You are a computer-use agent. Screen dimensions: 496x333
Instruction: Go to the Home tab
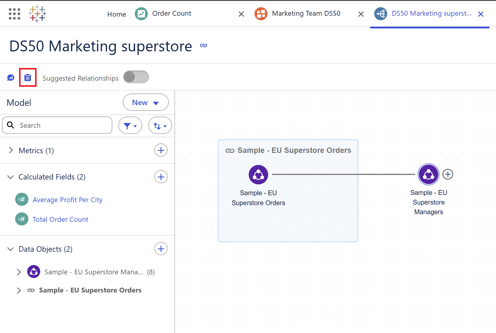click(x=117, y=14)
